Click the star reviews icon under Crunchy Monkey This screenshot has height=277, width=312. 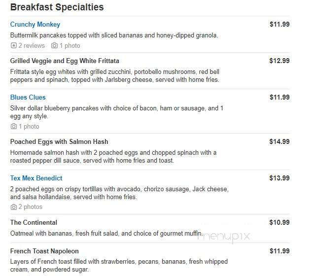pos(13,45)
